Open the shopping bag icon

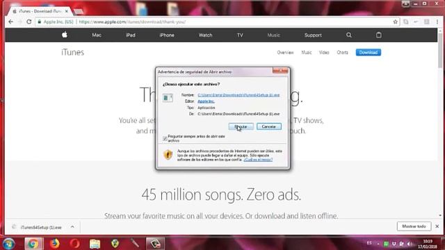point(378,35)
